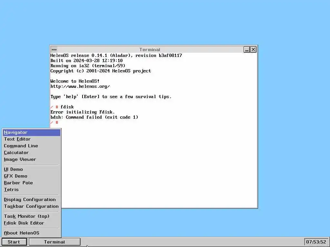Image resolution: width=330 pixels, height=247 pixels.
Task: Open Image Viewer from the menu
Action: (32, 159)
